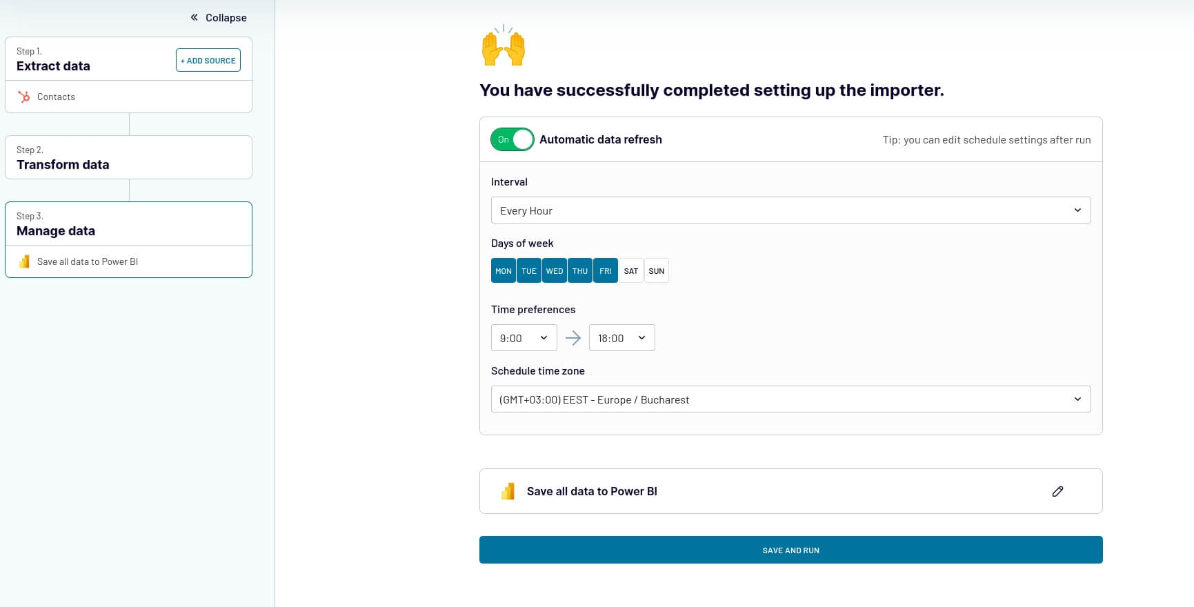The image size is (1194, 607).
Task: Enable SAT in Days of week
Action: [x=630, y=270]
